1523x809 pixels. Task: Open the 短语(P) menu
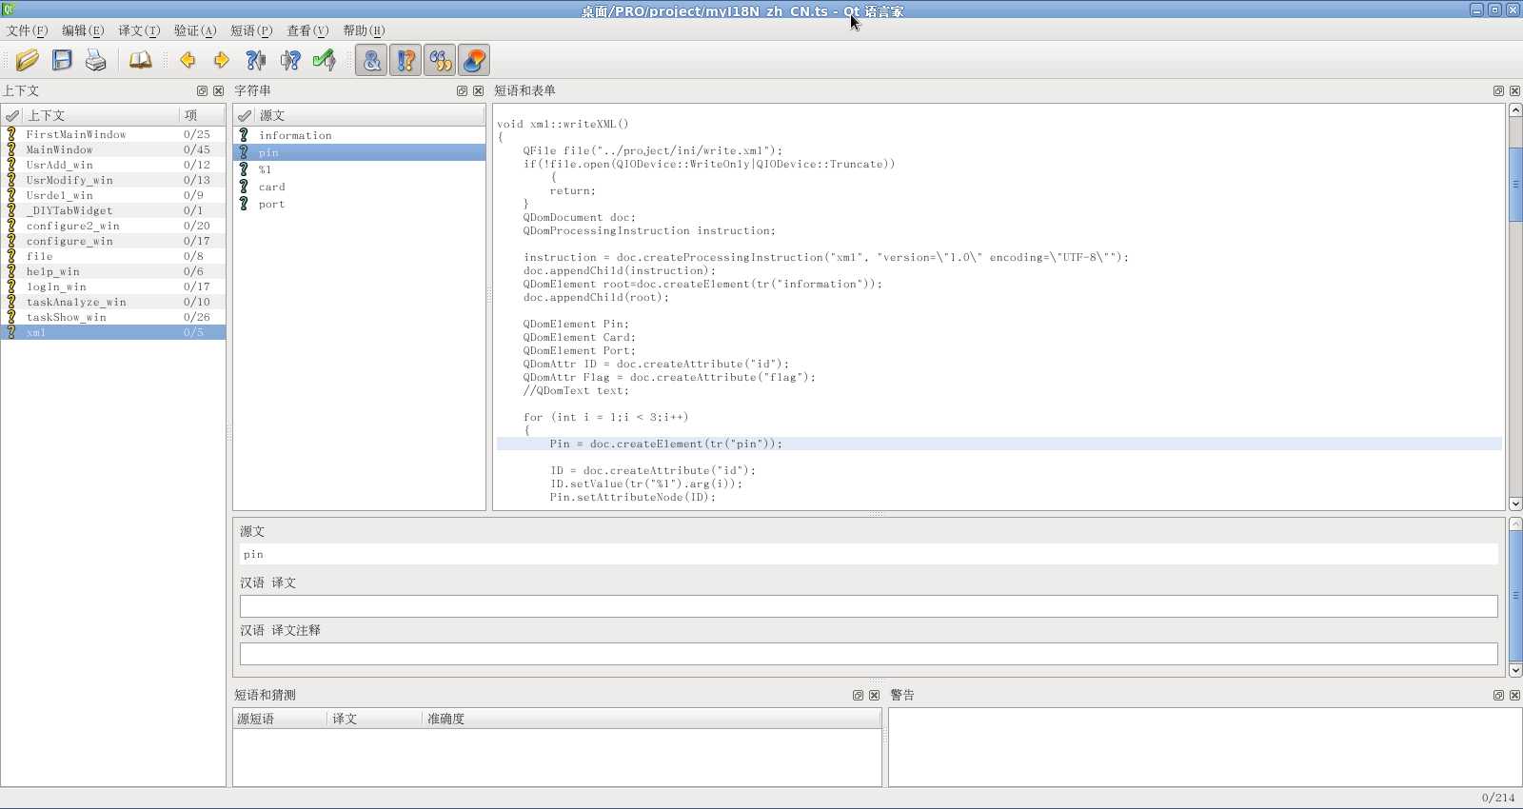coord(251,30)
